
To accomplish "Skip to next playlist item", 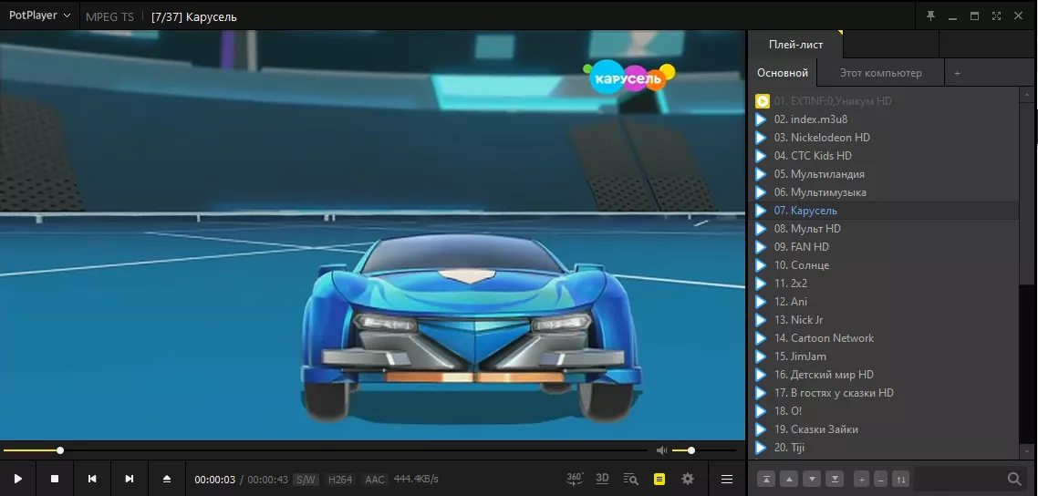I will pos(130,479).
